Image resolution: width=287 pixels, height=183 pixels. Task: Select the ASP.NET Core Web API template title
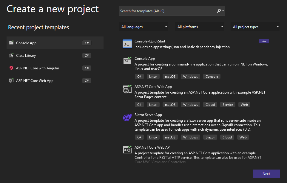[153, 147]
